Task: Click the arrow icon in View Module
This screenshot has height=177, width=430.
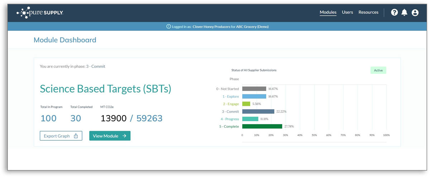Action: click(x=124, y=136)
